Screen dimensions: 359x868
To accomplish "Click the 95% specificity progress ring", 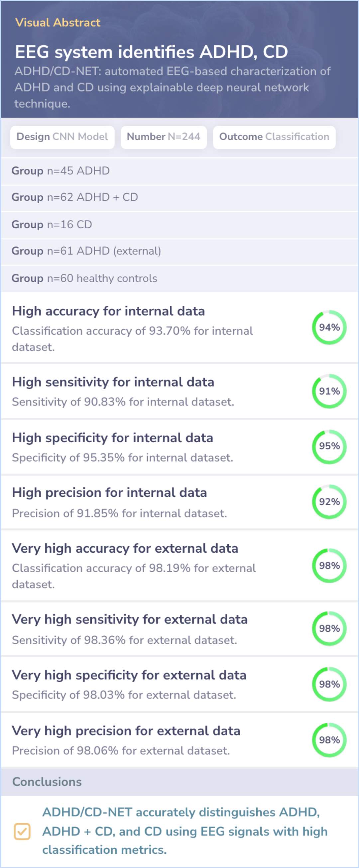I will pos(329,447).
